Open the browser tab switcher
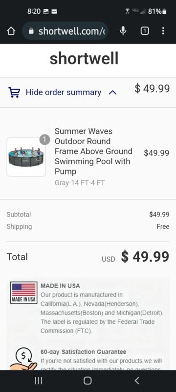This screenshot has width=176, height=392. [x=145, y=31]
